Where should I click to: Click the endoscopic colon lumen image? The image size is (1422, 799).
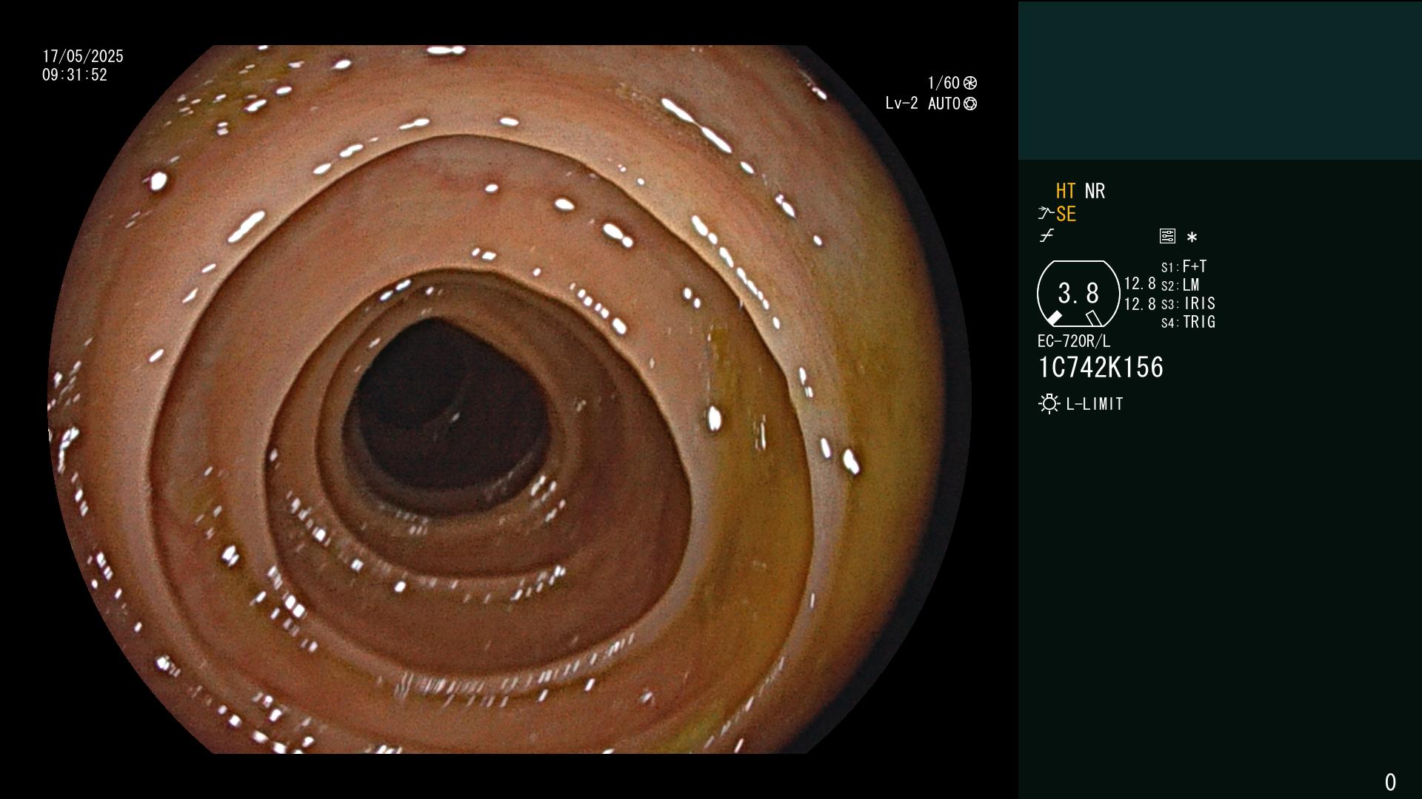[510, 399]
